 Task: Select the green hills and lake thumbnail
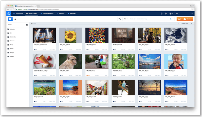click(x=44, y=87)
